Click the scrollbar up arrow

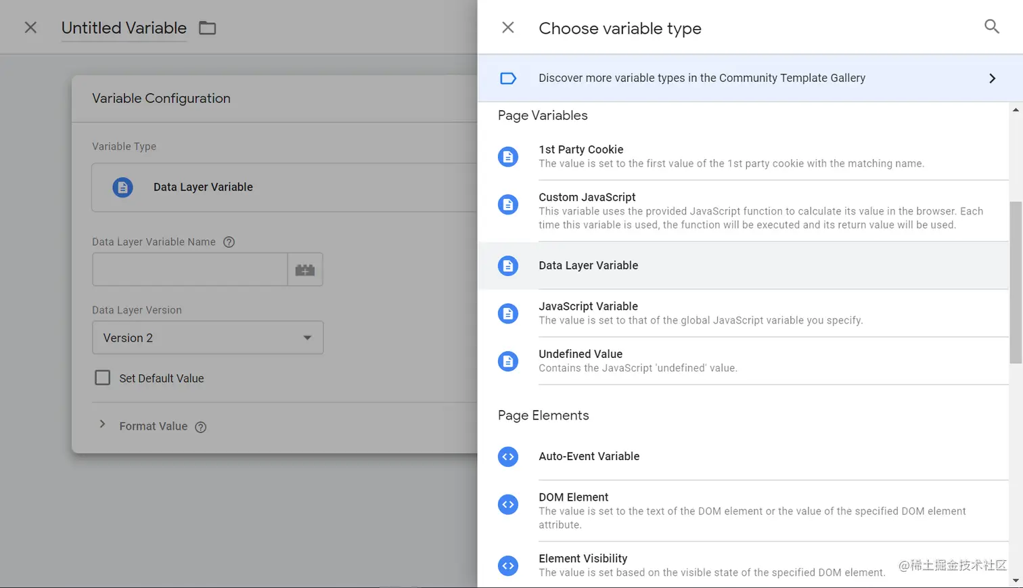[x=1016, y=109]
